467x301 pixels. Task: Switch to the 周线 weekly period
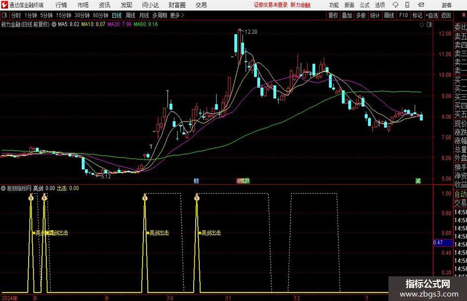click(130, 15)
